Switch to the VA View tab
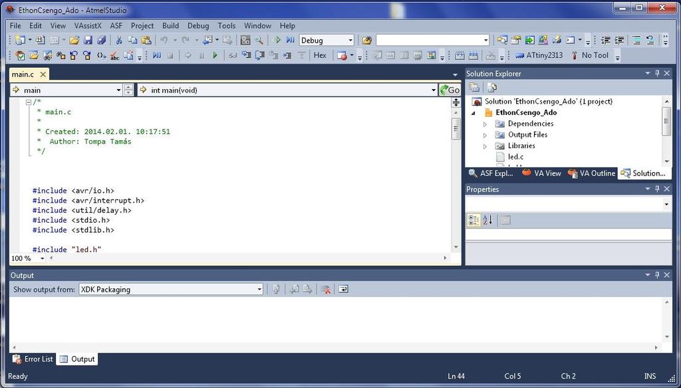The height and width of the screenshot is (388, 681). (541, 173)
